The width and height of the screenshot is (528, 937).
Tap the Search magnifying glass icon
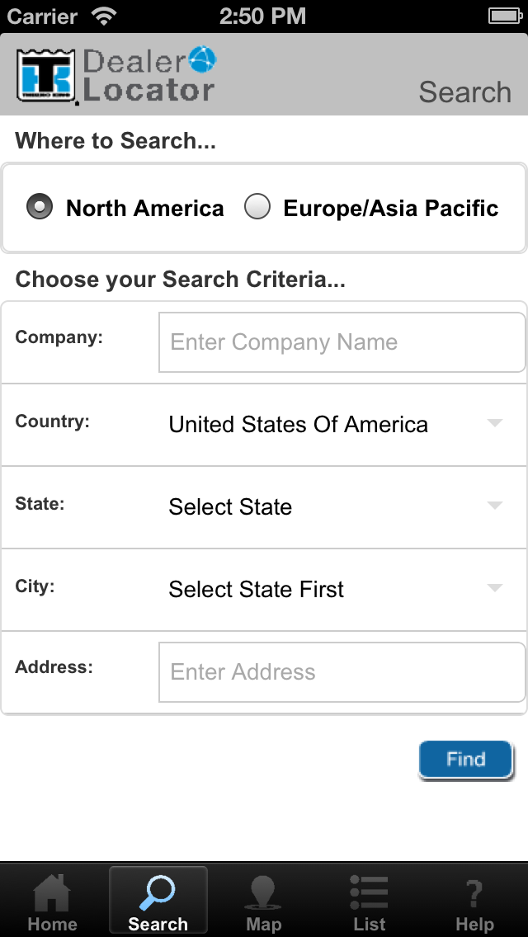click(158, 893)
